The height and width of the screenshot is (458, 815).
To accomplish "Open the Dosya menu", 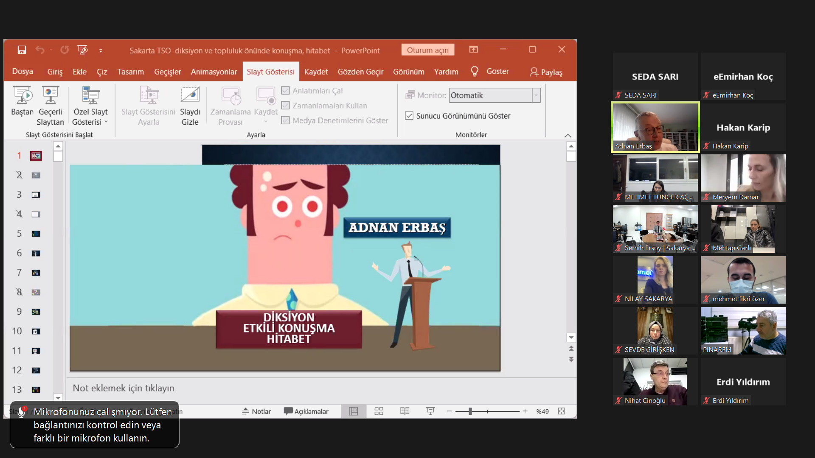I will [x=22, y=71].
